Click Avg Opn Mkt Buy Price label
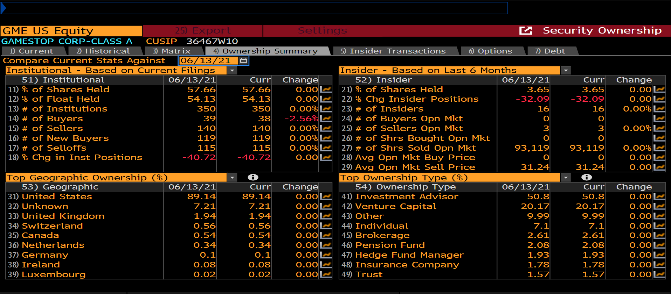Image resolution: width=671 pixels, height=294 pixels. point(415,158)
